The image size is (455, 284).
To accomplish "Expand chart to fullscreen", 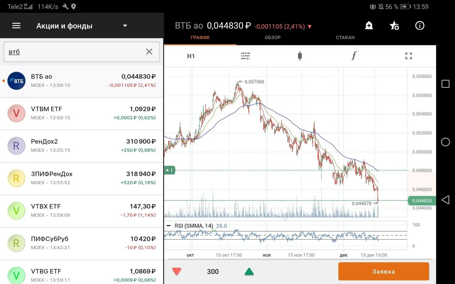I will click(x=409, y=56).
